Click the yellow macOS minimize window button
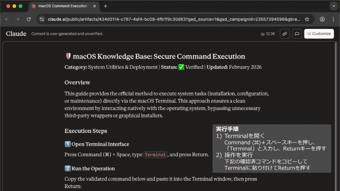 pyautogui.click(x=14, y=6)
